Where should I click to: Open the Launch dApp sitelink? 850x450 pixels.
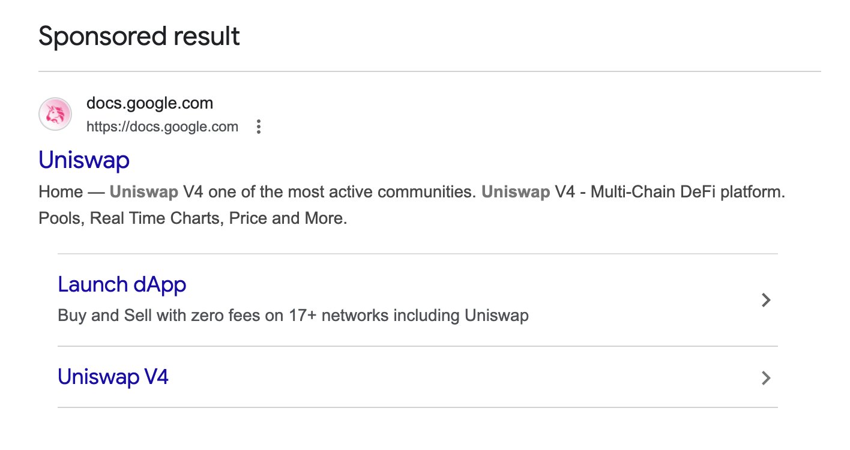[x=122, y=284]
